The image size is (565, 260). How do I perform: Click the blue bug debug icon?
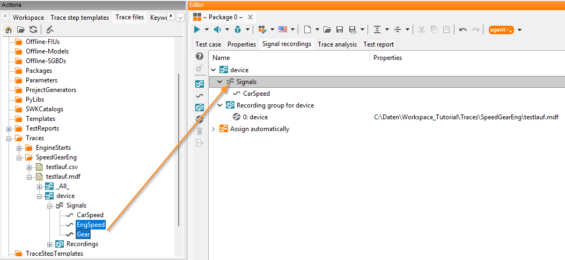(238, 29)
